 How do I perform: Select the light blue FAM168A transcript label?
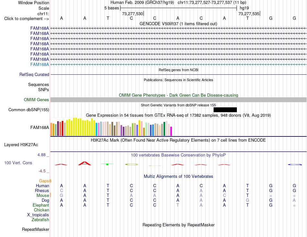tap(39, 64)
